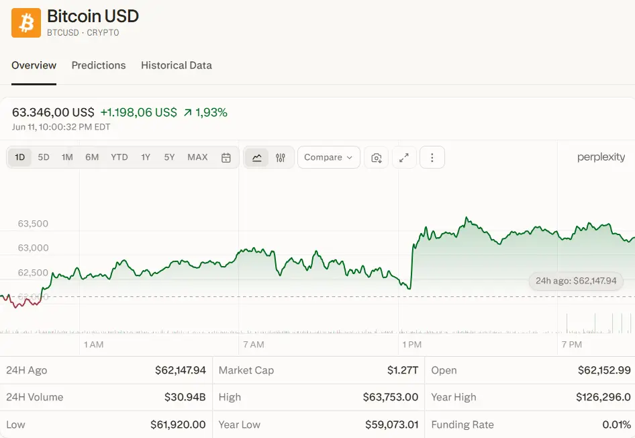Image resolution: width=635 pixels, height=438 pixels.
Task: Click the 24H Volume label
Action: coord(35,397)
